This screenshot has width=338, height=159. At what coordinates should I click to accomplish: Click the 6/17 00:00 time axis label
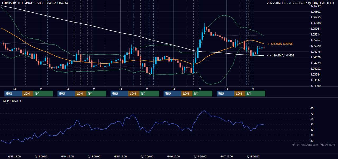click(x=200, y=156)
